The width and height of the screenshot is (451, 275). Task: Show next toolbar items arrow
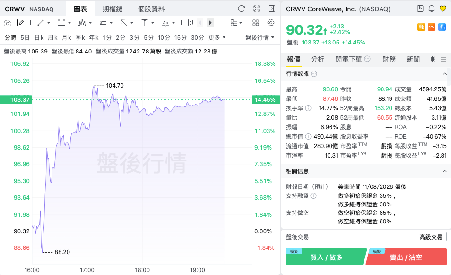coord(210,23)
